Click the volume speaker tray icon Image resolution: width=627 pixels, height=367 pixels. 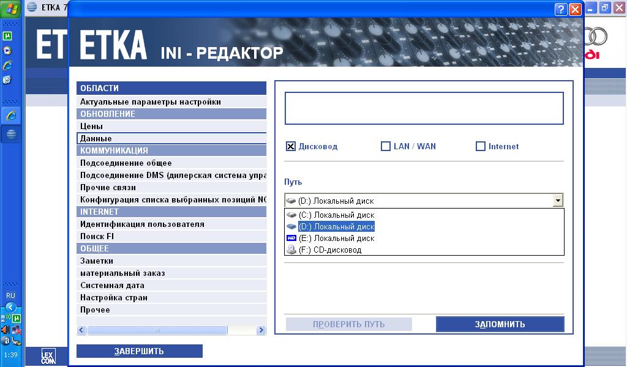coord(6,330)
